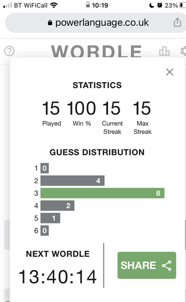This screenshot has height=302, width=186.
Task: Select the green bar for 3 guesses
Action: [x=103, y=193]
